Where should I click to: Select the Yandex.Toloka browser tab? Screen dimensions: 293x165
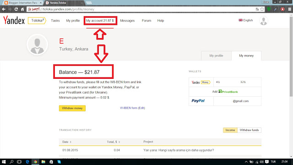(64, 3)
